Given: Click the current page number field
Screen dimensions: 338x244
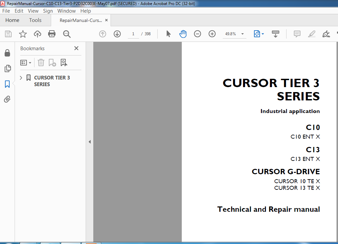Looking at the screenshot, I should click(133, 34).
